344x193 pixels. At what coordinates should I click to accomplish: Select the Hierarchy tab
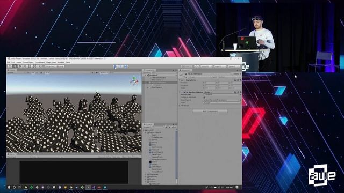coord(149,70)
